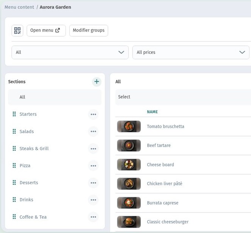The width and height of the screenshot is (251, 233).
Task: Open Classic cheeseburger thumbnail
Action: (129, 222)
